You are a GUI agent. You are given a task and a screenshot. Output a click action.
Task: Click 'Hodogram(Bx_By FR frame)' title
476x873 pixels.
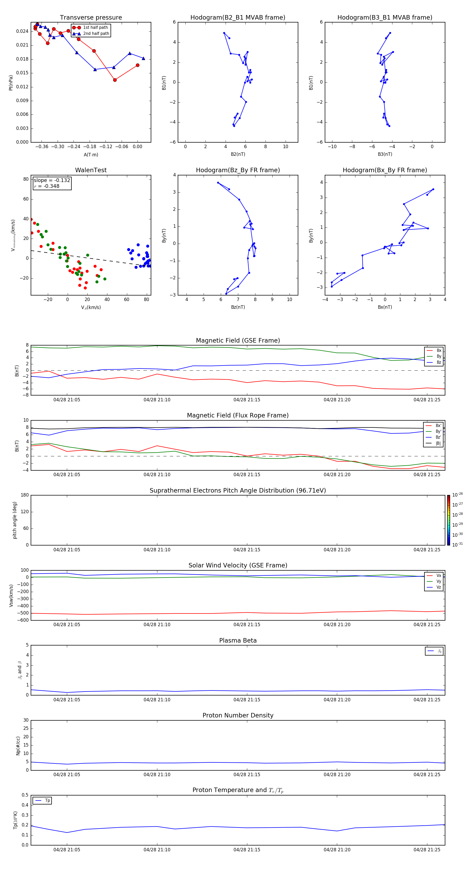(x=385, y=170)
